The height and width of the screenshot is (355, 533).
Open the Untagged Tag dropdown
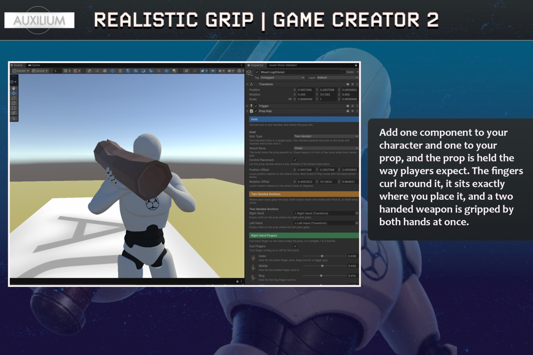click(x=282, y=78)
